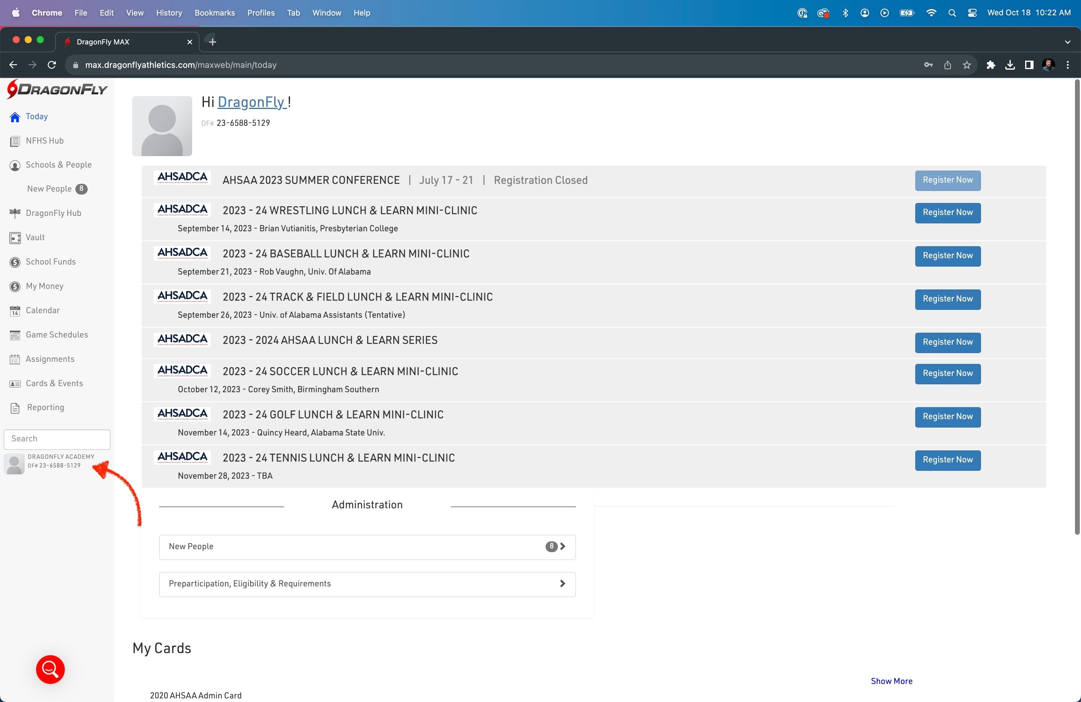Click the Chrome extensions puzzle icon

991,65
